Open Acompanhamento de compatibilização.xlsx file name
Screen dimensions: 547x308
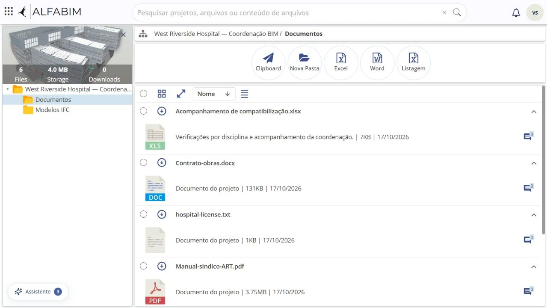coord(238,111)
